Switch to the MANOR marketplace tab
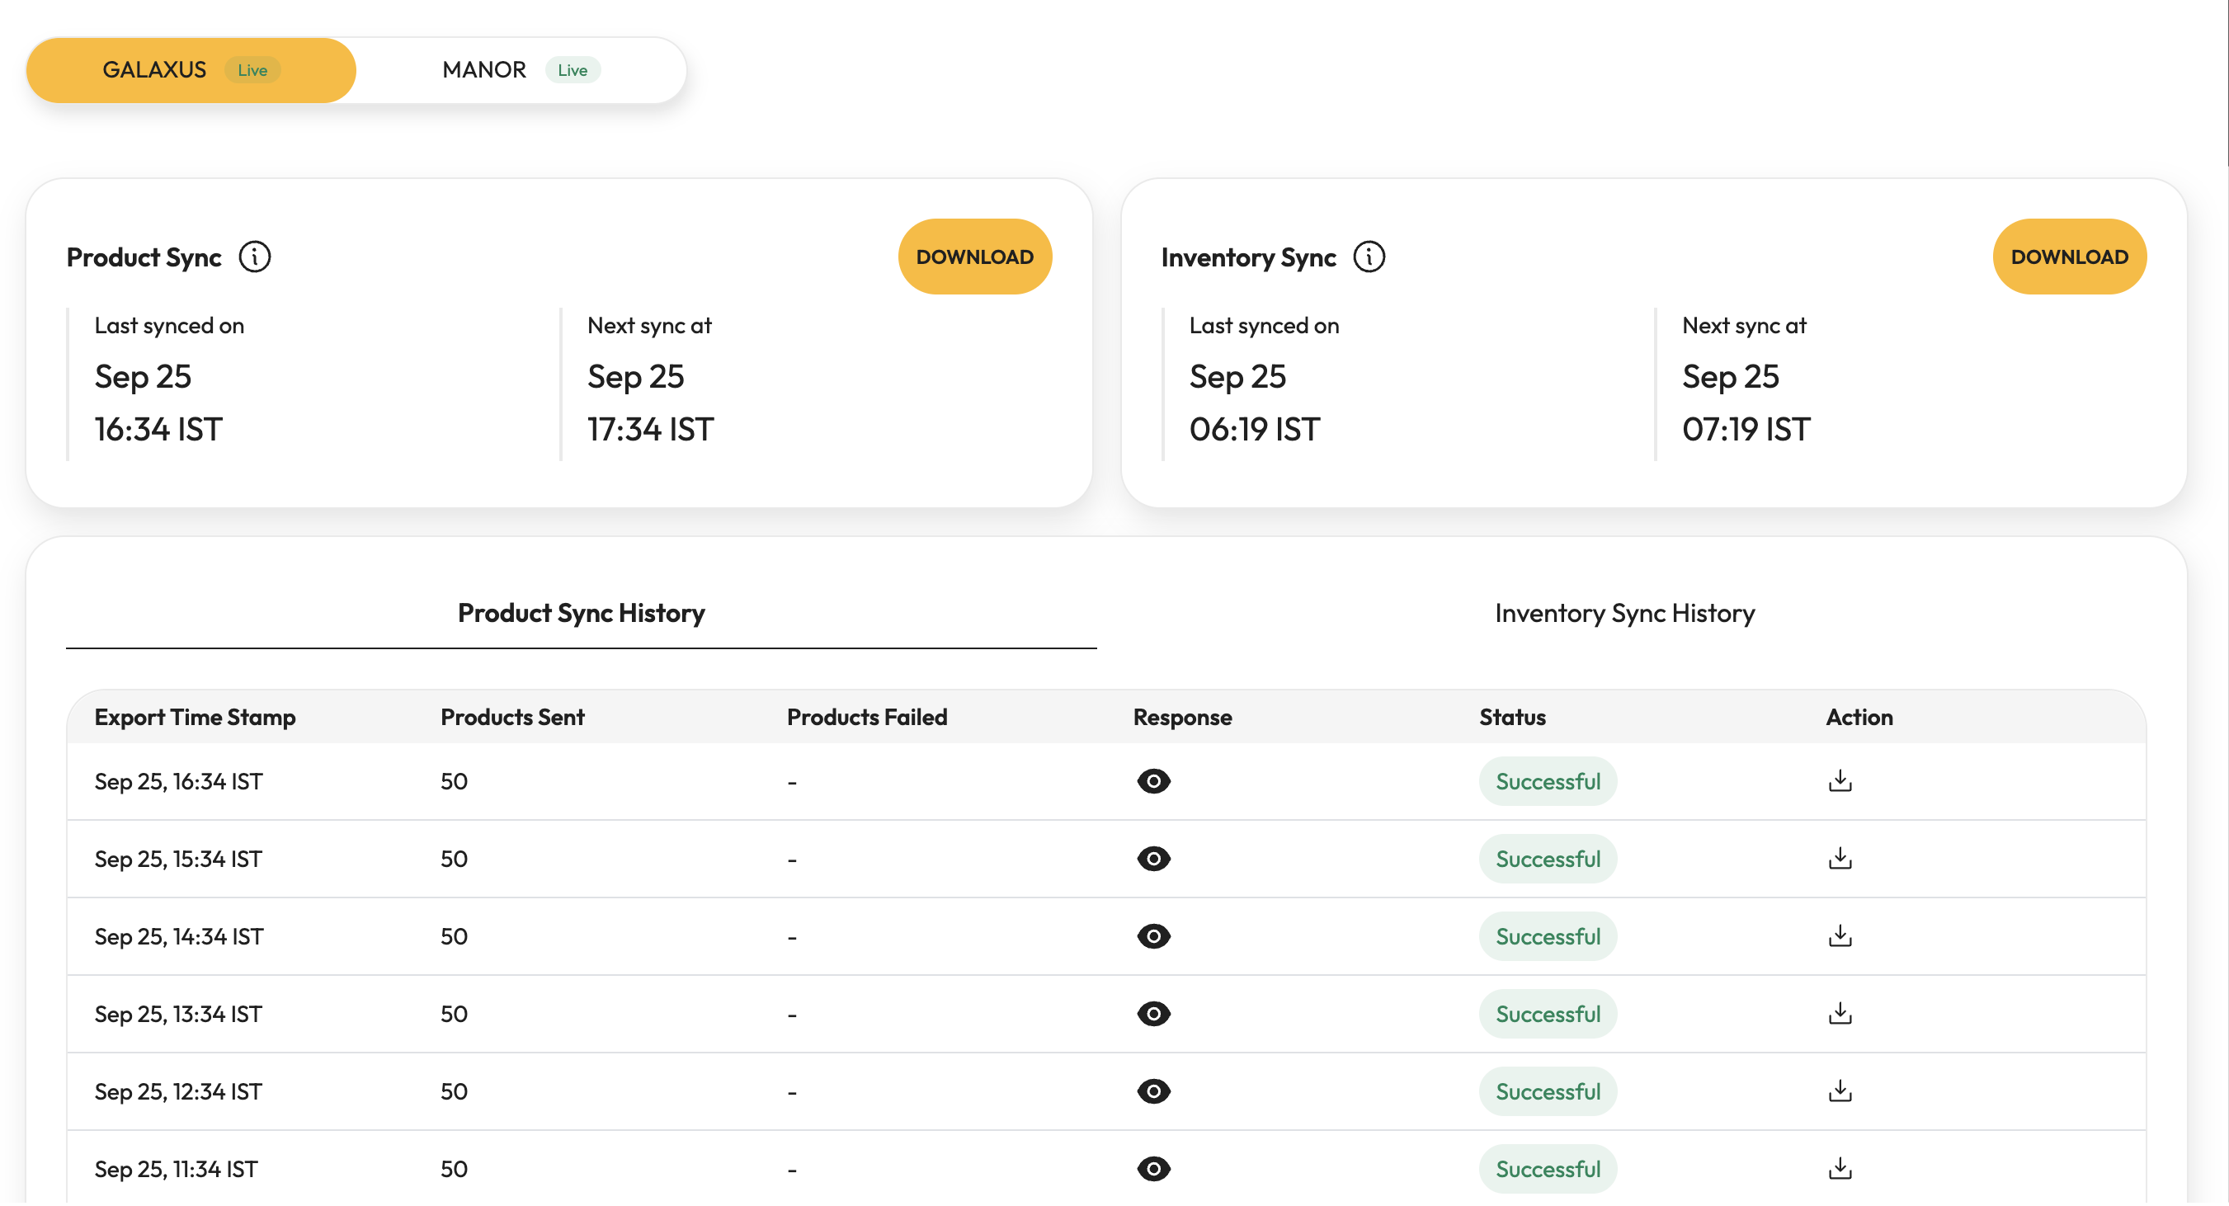The height and width of the screenshot is (1206, 2229). tap(520, 70)
